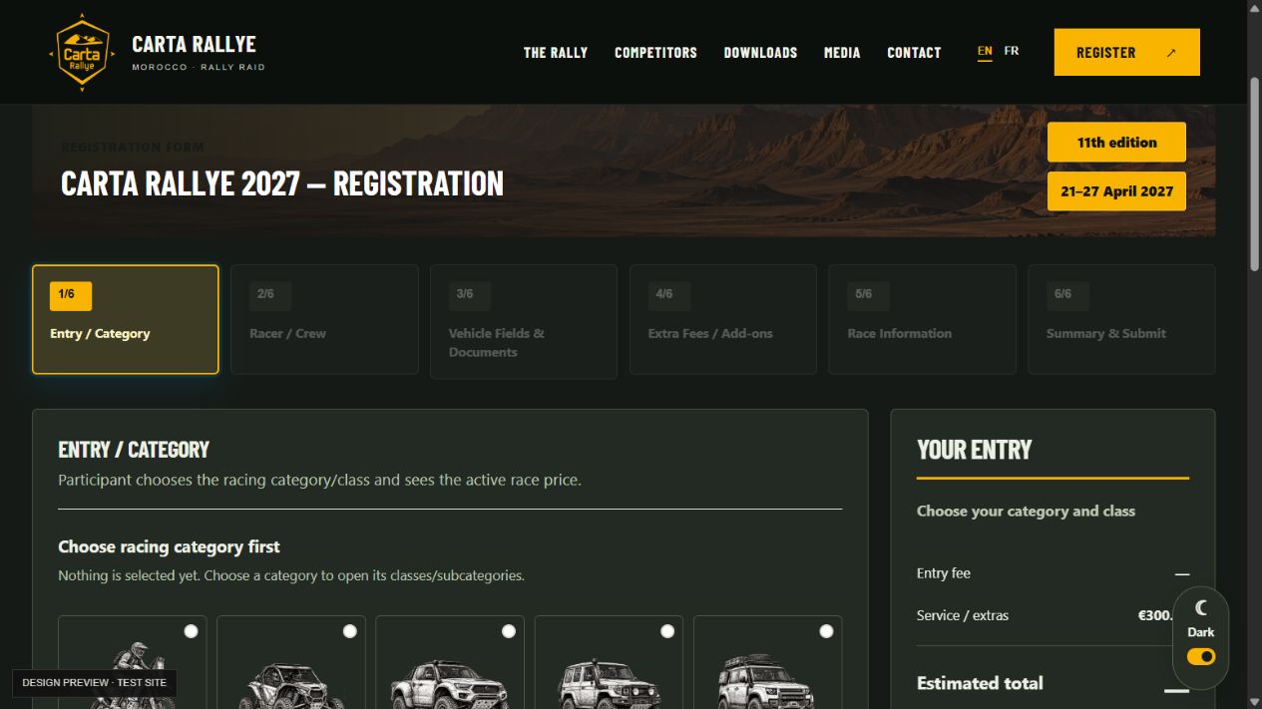Screen dimensions: 1262x709
Task: Click the Estimated total label
Action: (x=980, y=683)
